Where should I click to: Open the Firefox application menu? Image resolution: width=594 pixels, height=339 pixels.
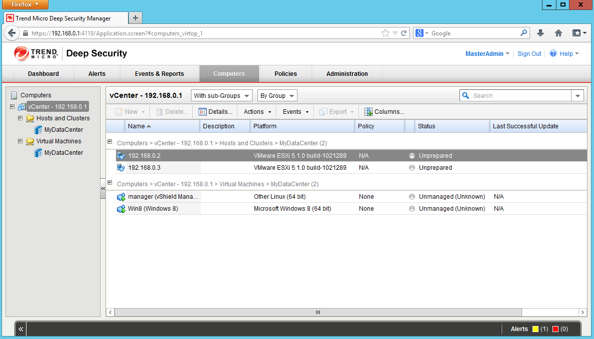(25, 4)
